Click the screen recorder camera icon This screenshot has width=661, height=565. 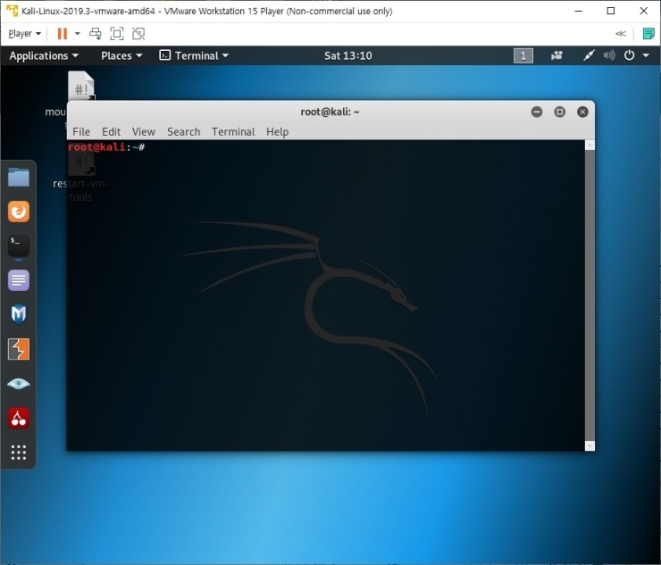(x=556, y=55)
